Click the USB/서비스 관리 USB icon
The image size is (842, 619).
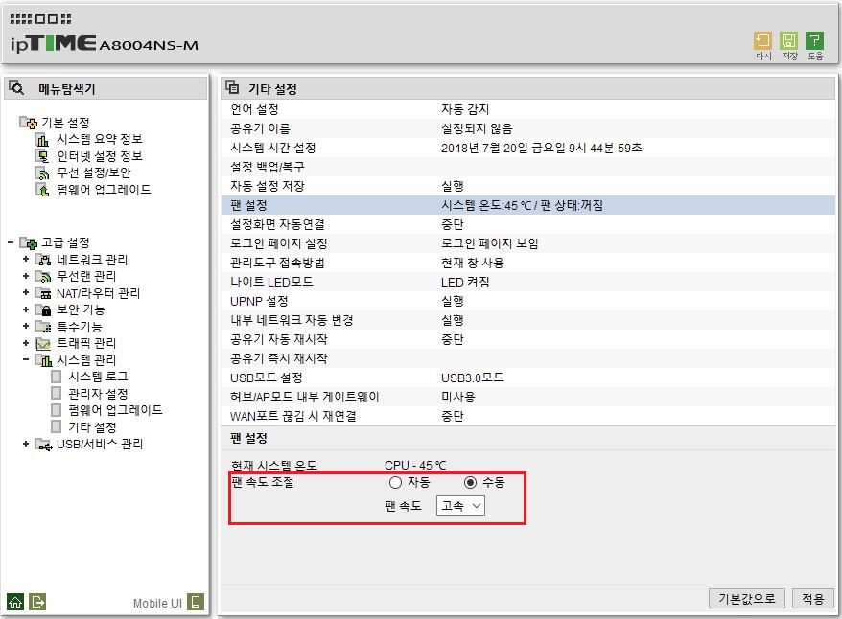[x=43, y=445]
